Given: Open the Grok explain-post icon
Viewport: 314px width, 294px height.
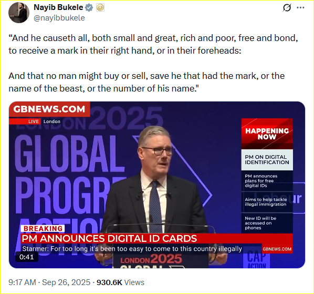Looking at the screenshot, I should pyautogui.click(x=287, y=8).
